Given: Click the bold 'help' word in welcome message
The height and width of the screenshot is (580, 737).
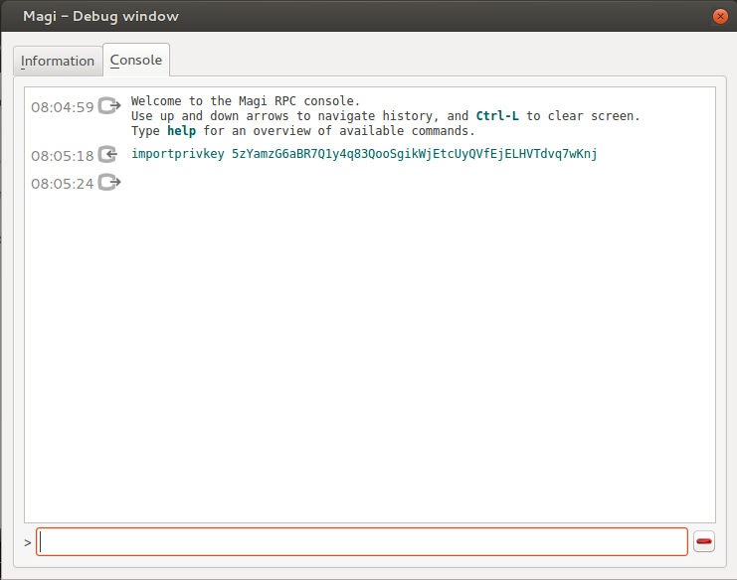Looking at the screenshot, I should click(181, 131).
